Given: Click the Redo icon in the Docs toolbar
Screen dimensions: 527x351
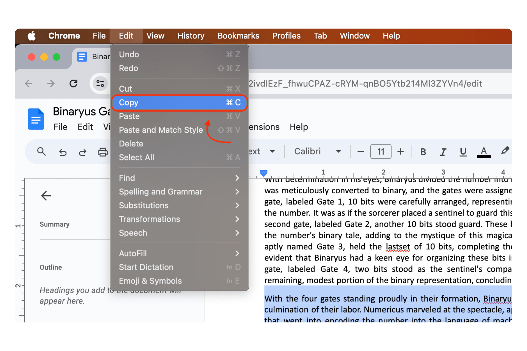Looking at the screenshot, I should [82, 152].
